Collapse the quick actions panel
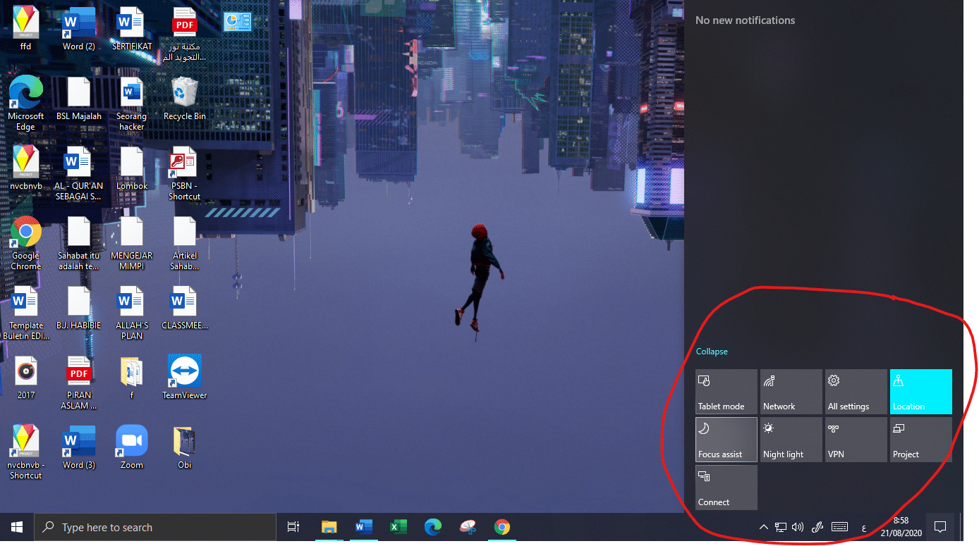The height and width of the screenshot is (546, 979). 712,352
